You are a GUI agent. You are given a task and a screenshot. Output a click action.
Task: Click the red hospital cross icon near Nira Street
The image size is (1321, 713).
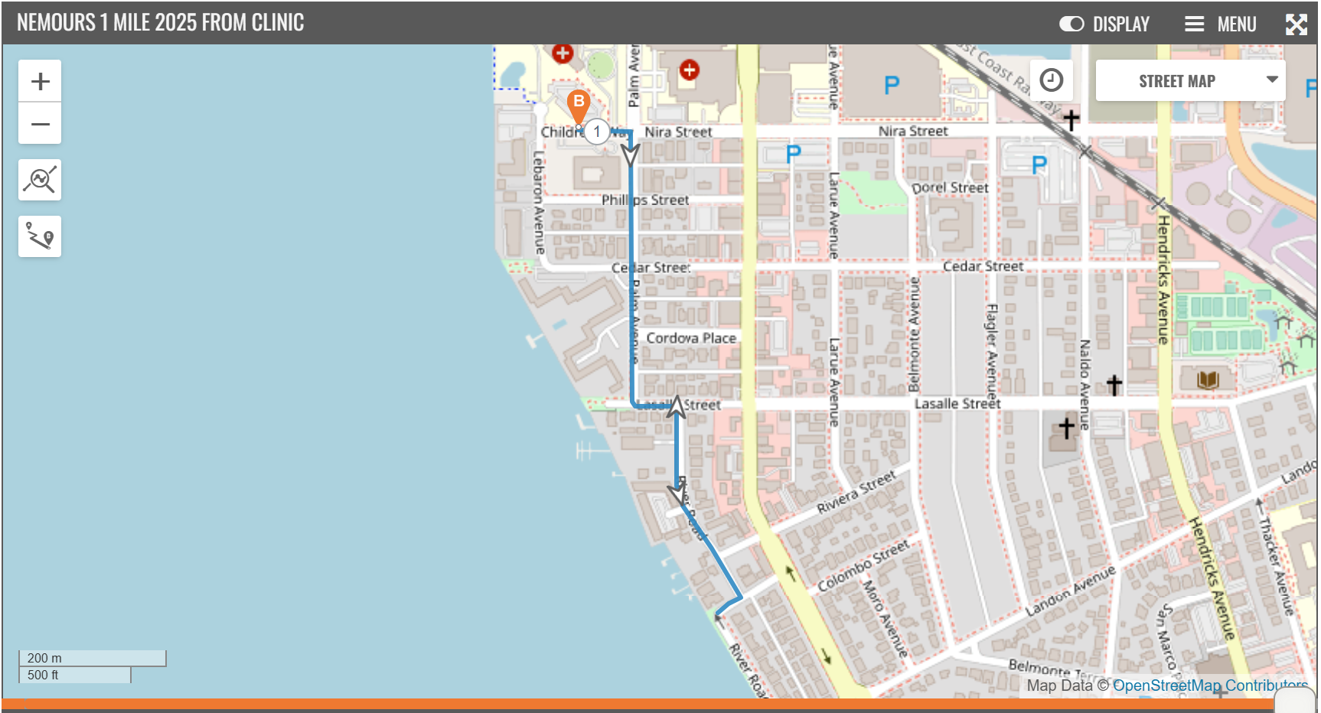689,70
